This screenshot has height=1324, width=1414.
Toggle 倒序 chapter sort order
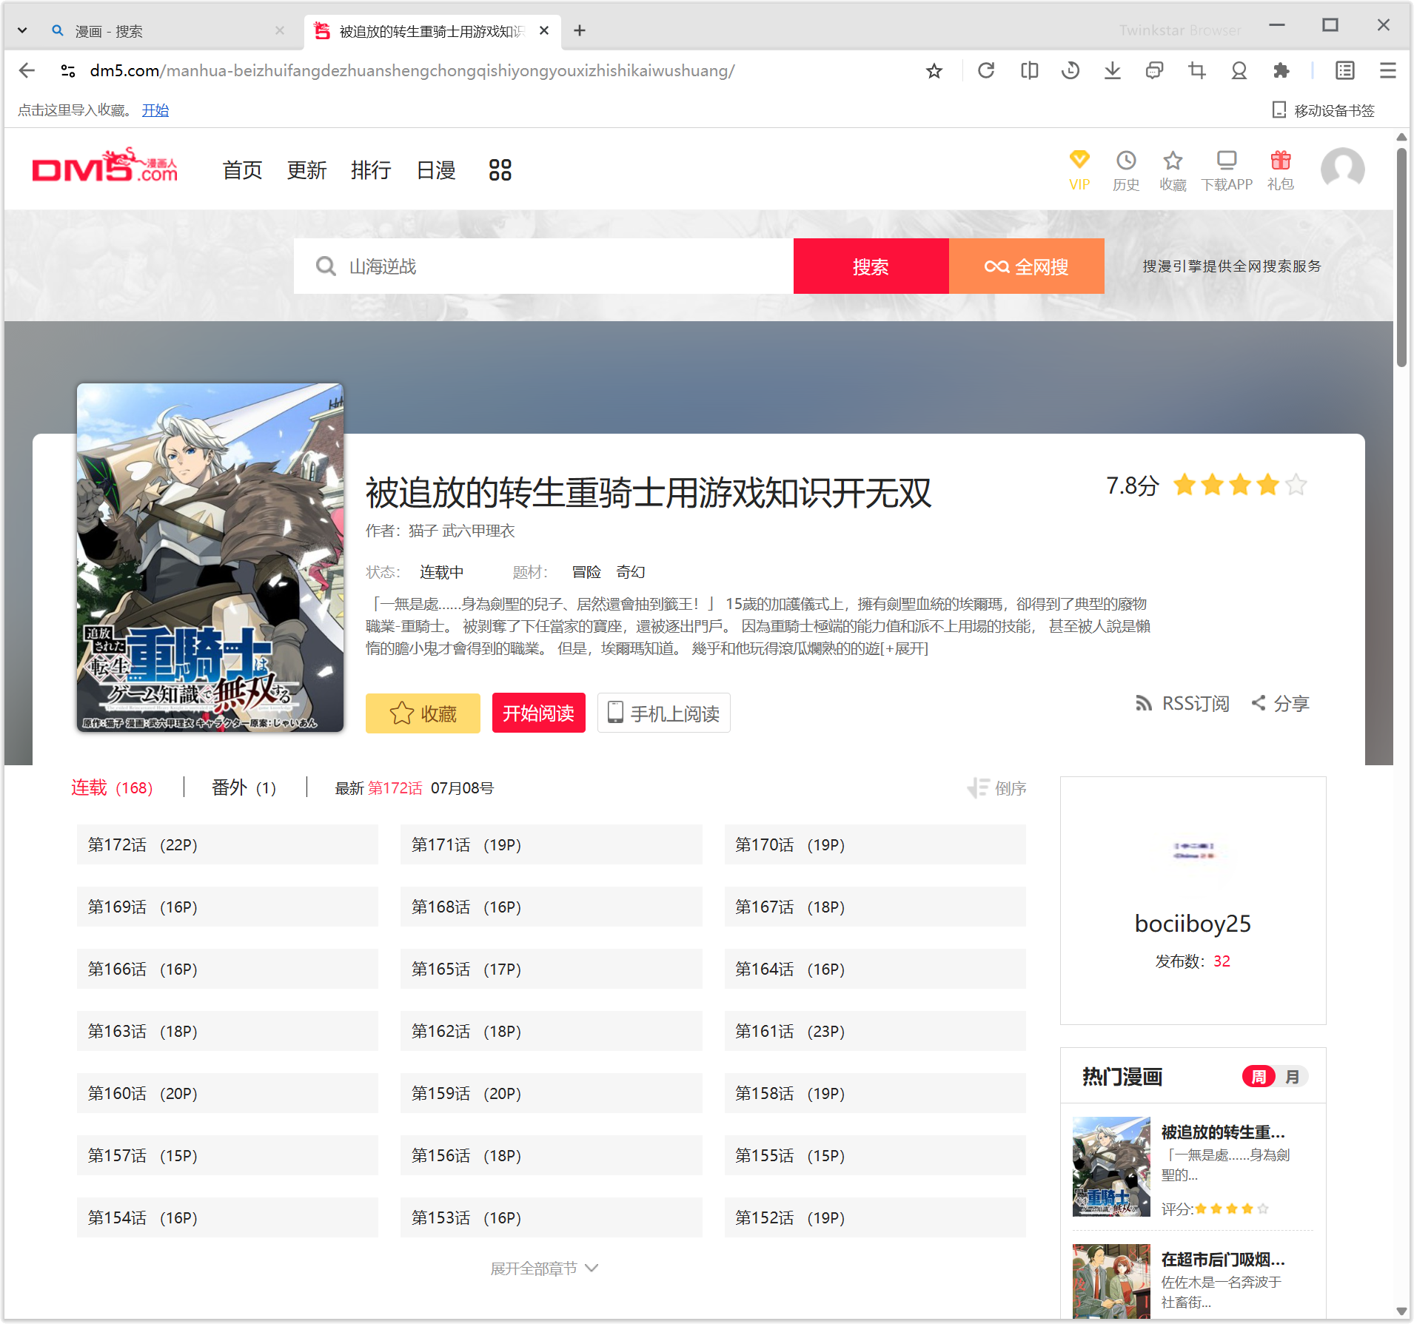click(996, 788)
